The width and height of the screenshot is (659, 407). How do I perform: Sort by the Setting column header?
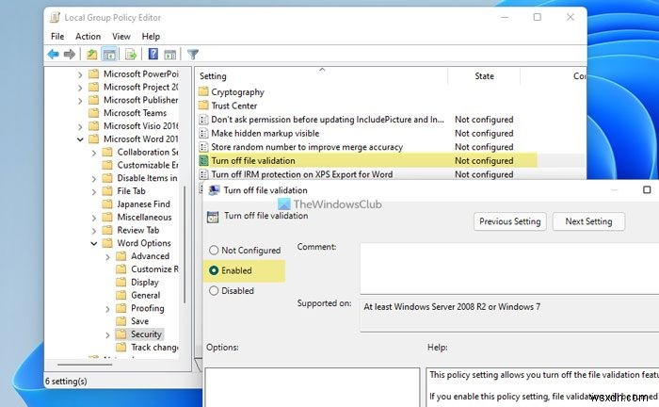[x=322, y=76]
